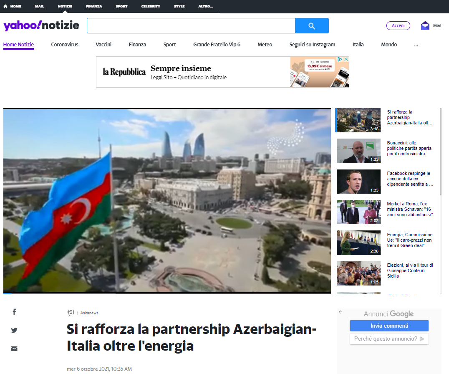Expand the '...' more sections menu
Image resolution: width=449 pixels, height=374 pixels.
click(416, 45)
